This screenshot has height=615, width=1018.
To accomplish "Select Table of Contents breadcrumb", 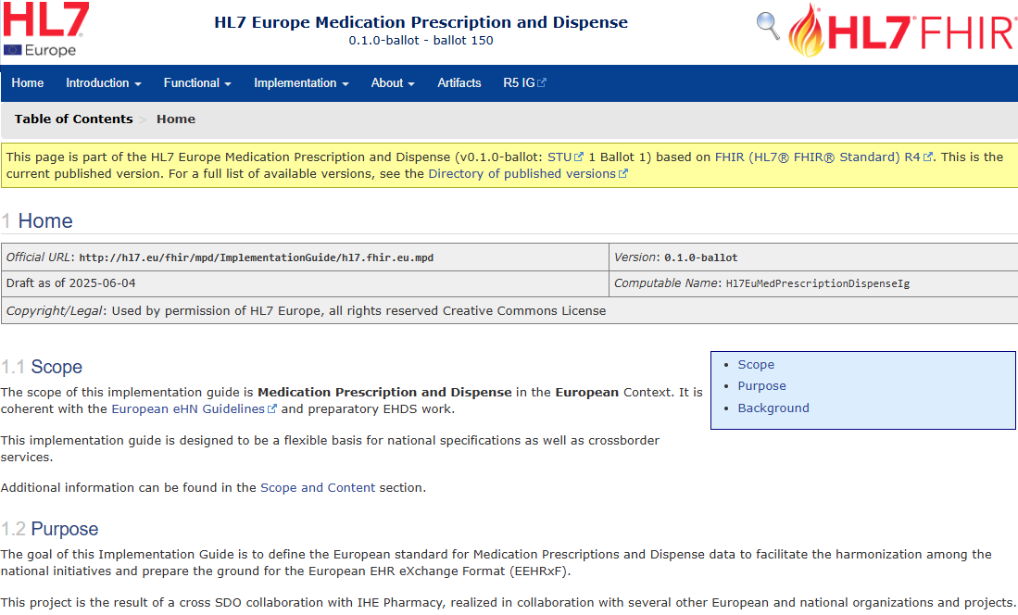I will click(73, 119).
